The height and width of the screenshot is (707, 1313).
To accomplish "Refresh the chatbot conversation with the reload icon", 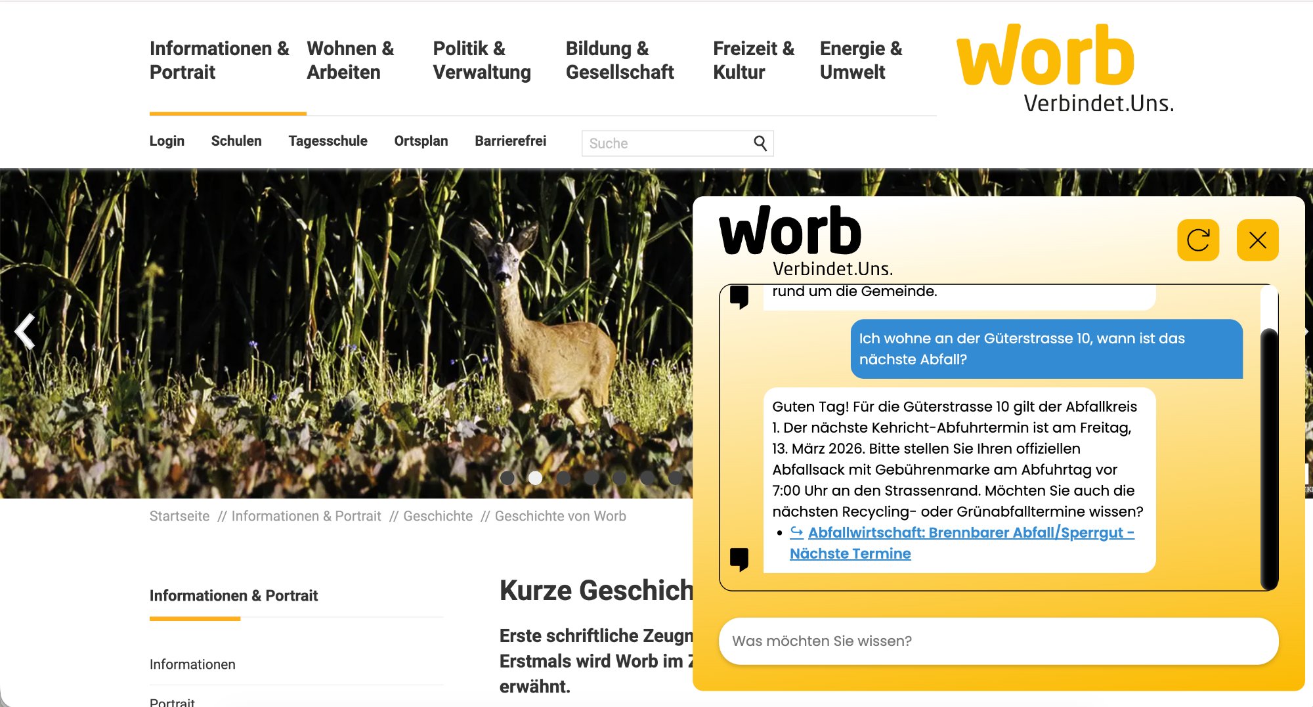I will click(1200, 240).
